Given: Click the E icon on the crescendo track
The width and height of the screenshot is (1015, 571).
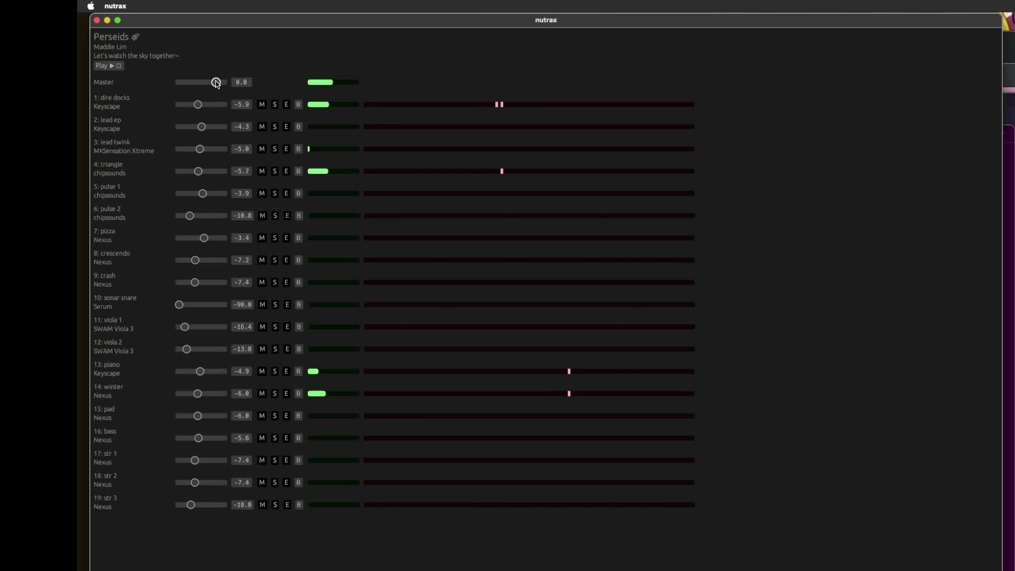Looking at the screenshot, I should (286, 260).
